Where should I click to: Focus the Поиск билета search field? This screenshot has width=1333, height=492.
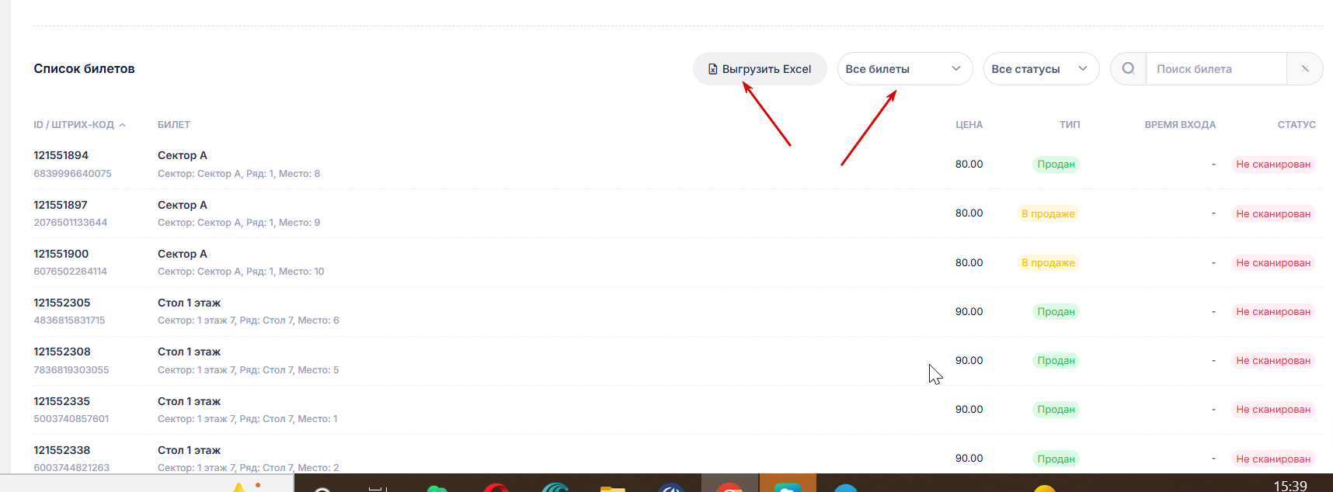(1216, 69)
